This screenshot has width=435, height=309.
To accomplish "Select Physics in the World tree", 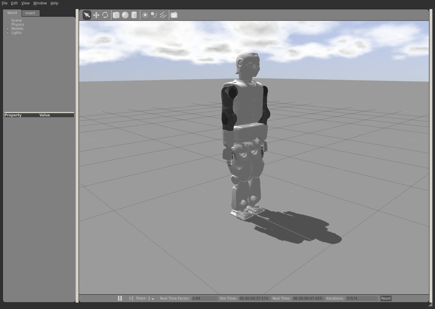I will click(18, 25).
